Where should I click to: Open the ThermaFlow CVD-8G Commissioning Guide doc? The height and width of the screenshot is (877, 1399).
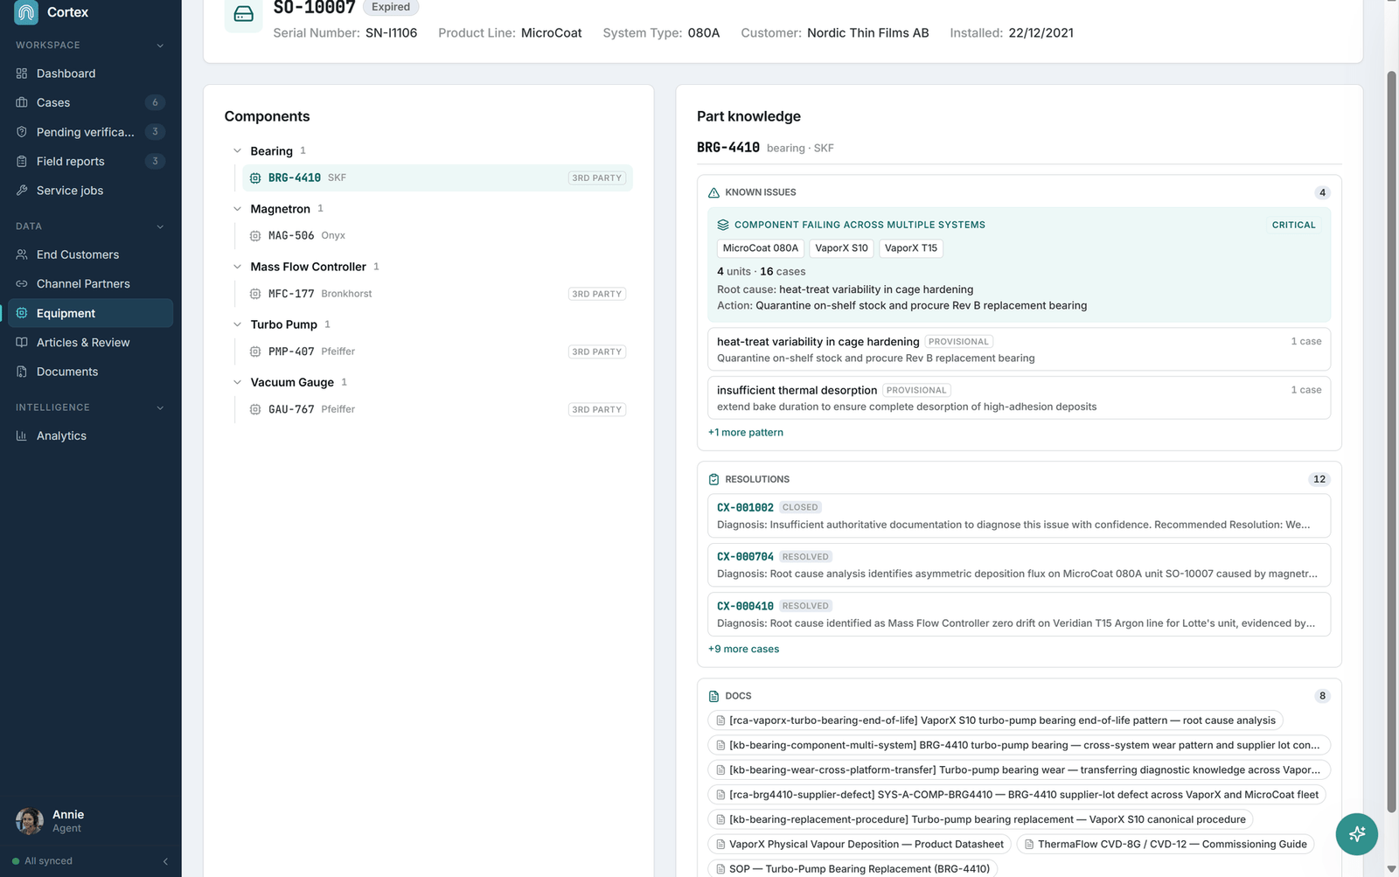click(1166, 845)
